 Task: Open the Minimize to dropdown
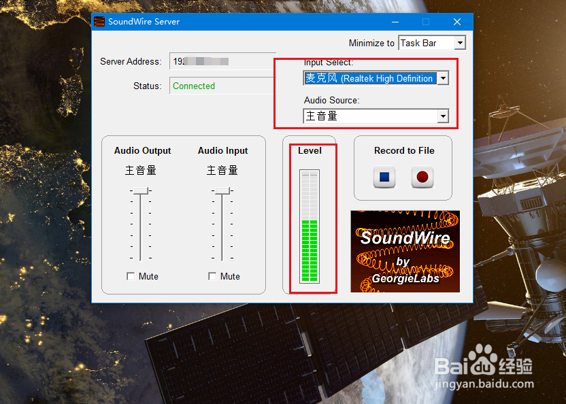tap(432, 43)
